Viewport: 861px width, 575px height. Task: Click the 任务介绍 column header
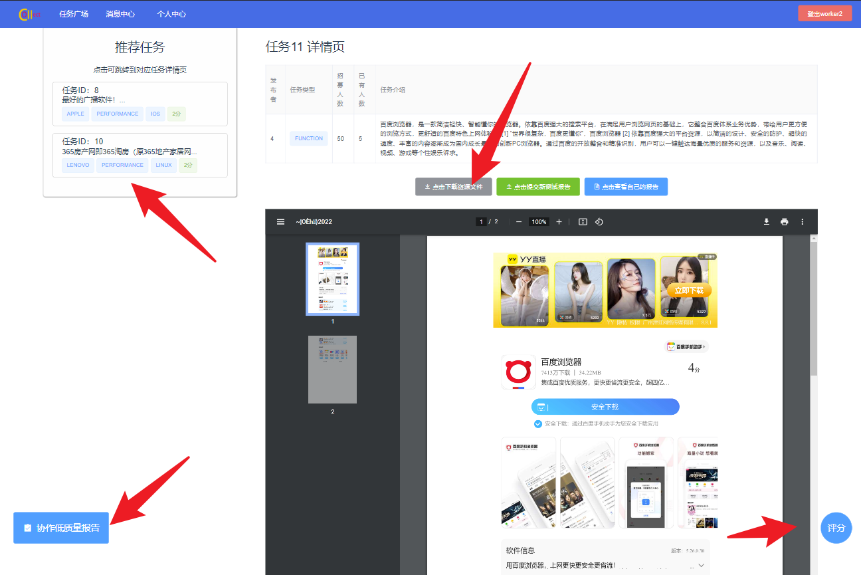click(393, 90)
